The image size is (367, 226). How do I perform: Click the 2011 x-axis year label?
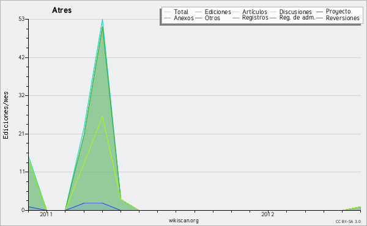pos(46,214)
